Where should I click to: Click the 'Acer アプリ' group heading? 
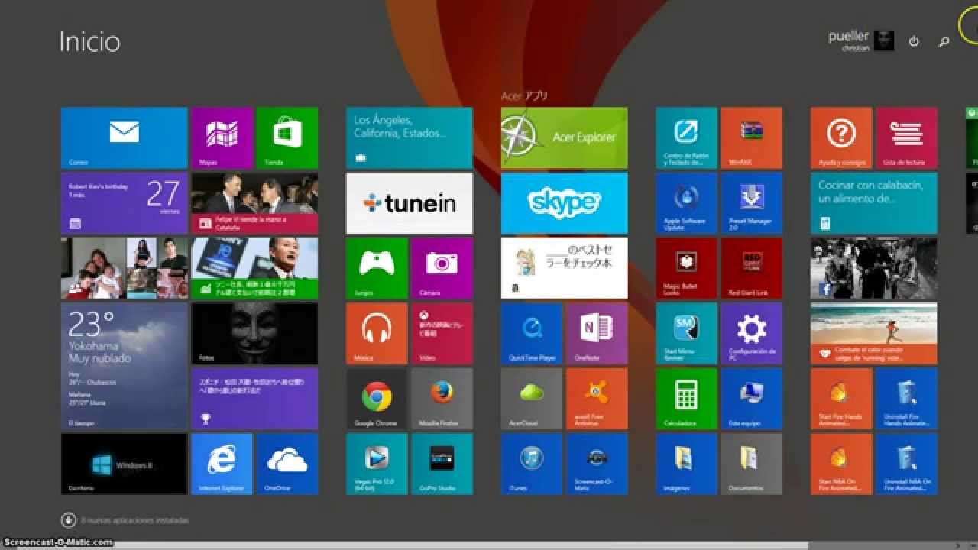(524, 96)
